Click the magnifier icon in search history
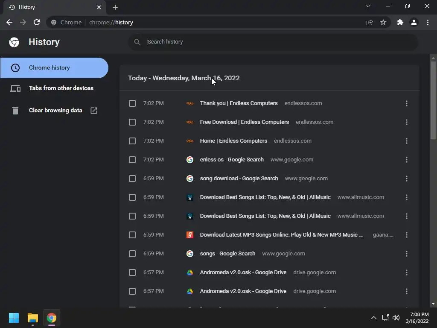The width and height of the screenshot is (437, 328). (x=137, y=42)
